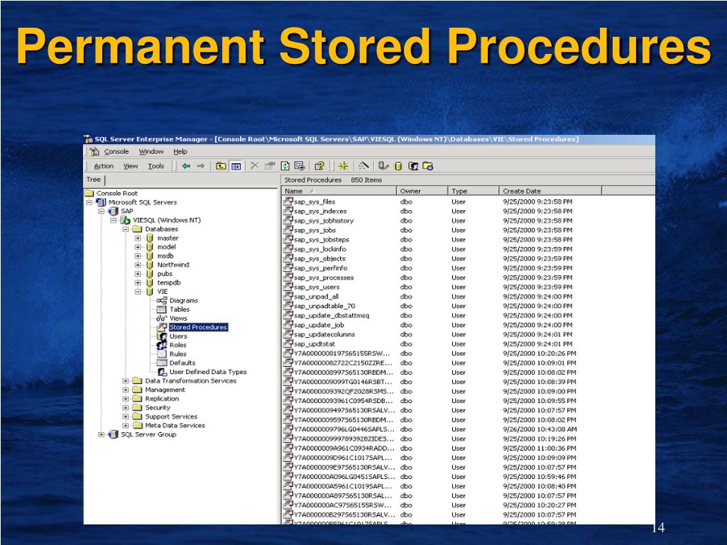Collapse the VIE database node
The width and height of the screenshot is (727, 545).
coord(138,292)
